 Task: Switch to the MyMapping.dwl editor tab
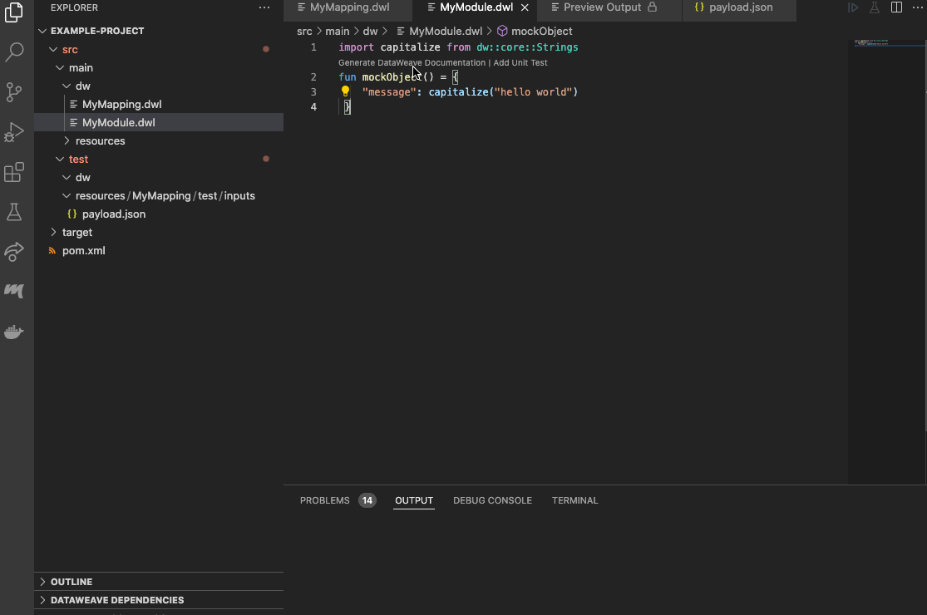[x=348, y=7]
